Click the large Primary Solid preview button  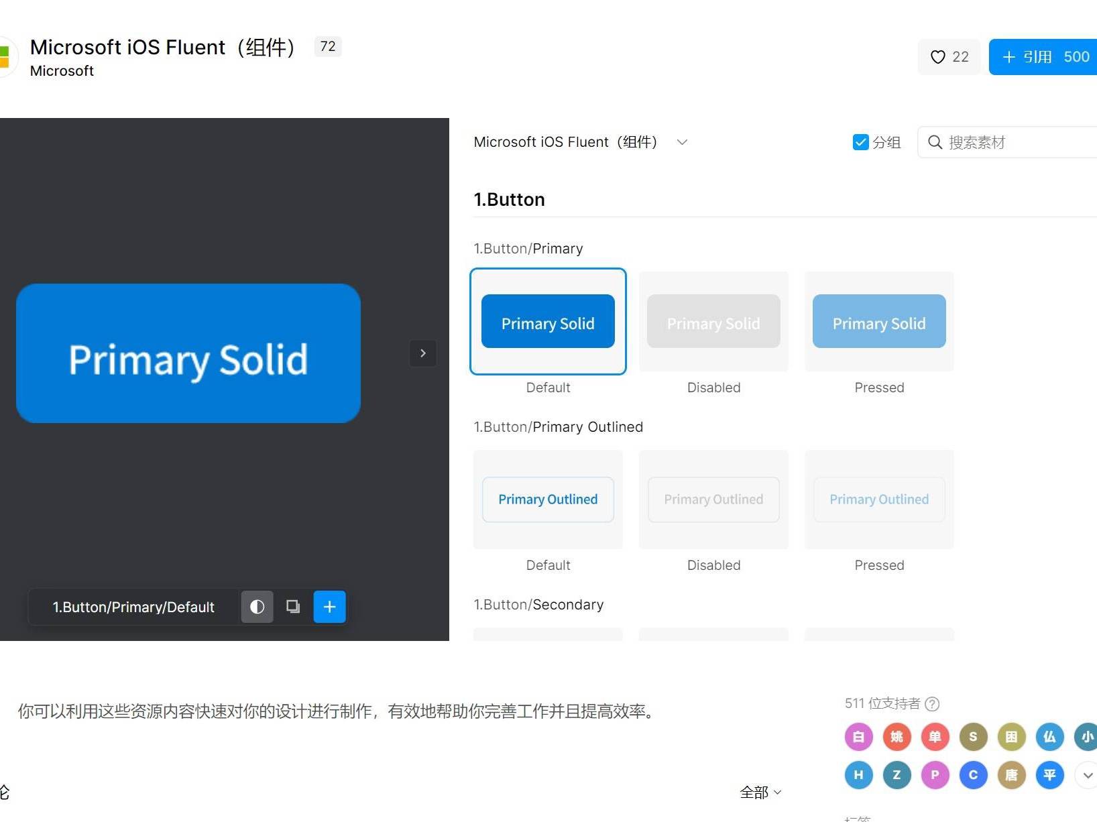tap(188, 353)
